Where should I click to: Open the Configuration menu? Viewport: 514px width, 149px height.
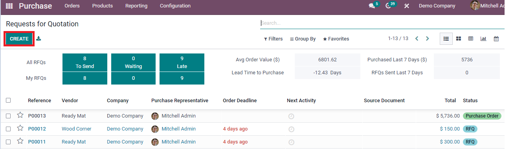(x=175, y=6)
